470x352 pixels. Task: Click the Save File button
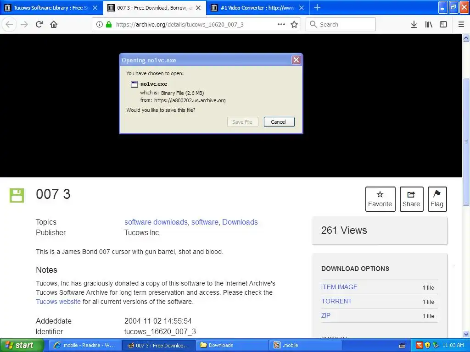(x=242, y=122)
